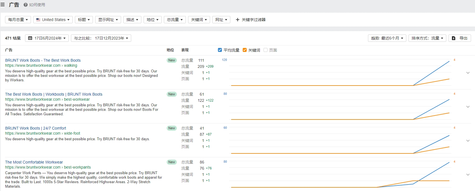This screenshot has width=475, height=191.
Task: Open the date 17日6月2024年 picker
Action: 47,38
